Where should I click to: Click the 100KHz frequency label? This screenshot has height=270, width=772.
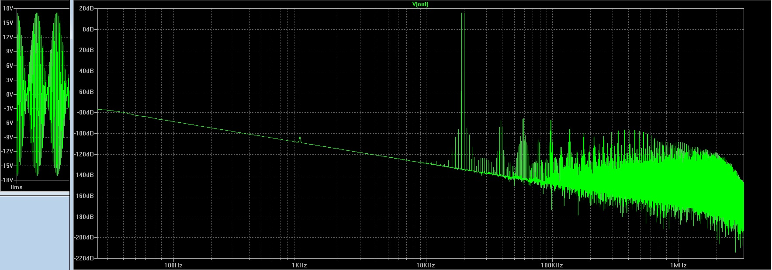coord(551,265)
